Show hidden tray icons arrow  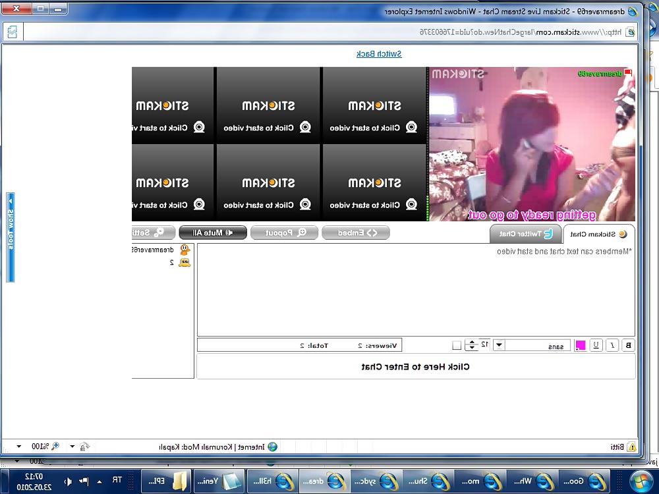pyautogui.click(x=100, y=481)
